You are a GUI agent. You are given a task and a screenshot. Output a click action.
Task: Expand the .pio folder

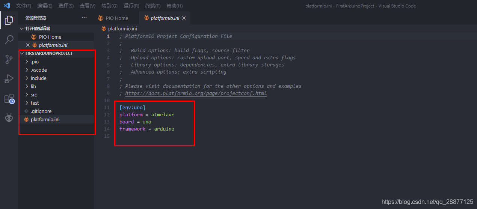pyautogui.click(x=27, y=62)
